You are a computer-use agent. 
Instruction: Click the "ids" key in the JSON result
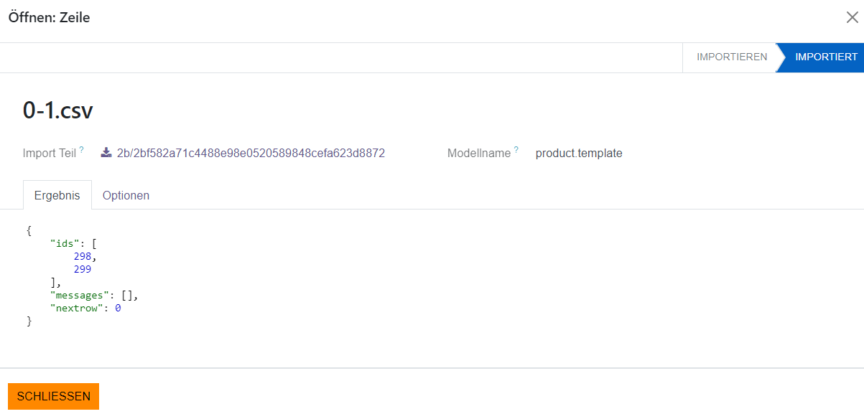click(x=65, y=243)
